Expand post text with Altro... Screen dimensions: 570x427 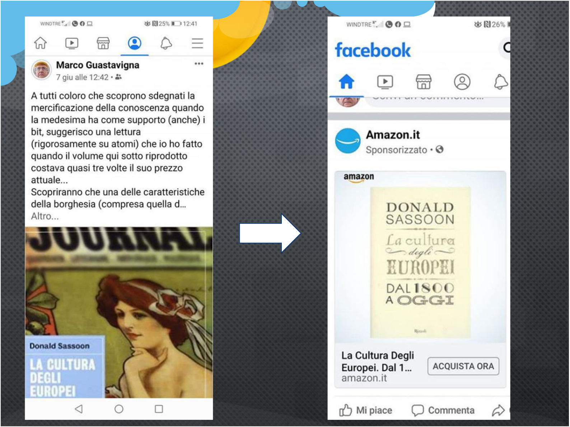tap(45, 216)
